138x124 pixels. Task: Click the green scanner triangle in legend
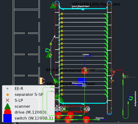point(7,106)
